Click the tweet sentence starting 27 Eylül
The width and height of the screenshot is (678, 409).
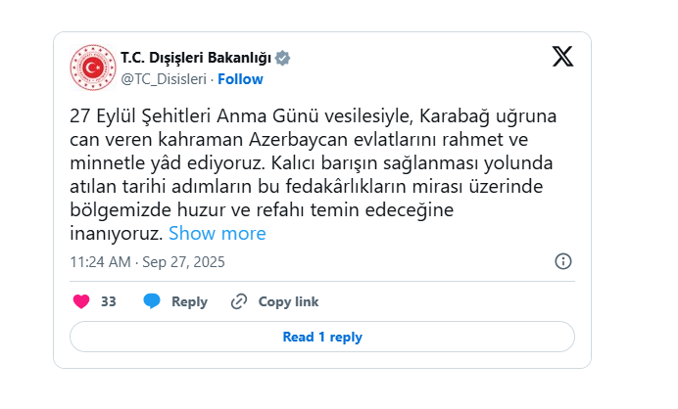tap(314, 139)
